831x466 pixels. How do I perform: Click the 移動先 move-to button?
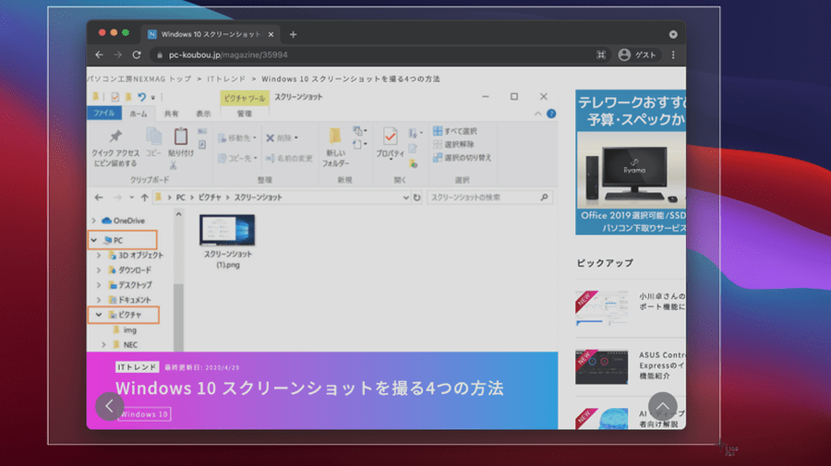click(x=237, y=138)
